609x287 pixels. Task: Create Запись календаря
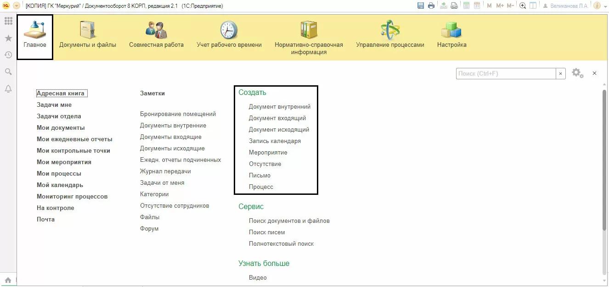click(275, 141)
